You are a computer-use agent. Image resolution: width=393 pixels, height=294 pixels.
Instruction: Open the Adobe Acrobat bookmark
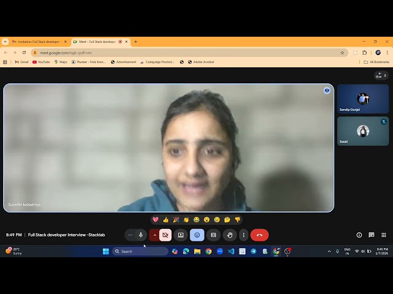[201, 62]
